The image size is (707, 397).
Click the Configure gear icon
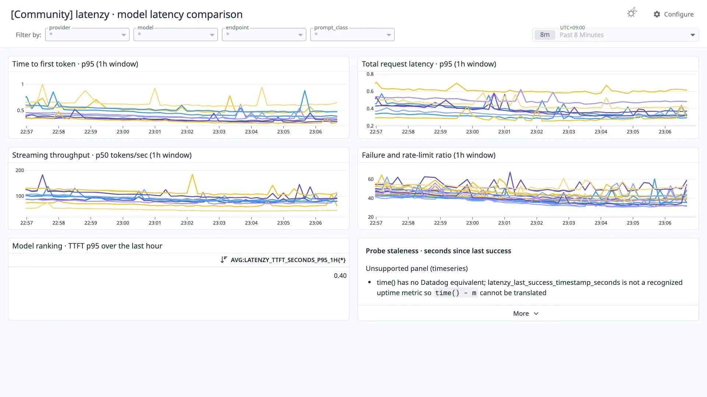[657, 14]
